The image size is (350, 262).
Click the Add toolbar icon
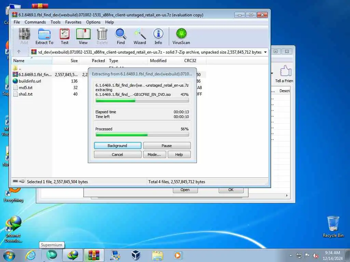24,37
